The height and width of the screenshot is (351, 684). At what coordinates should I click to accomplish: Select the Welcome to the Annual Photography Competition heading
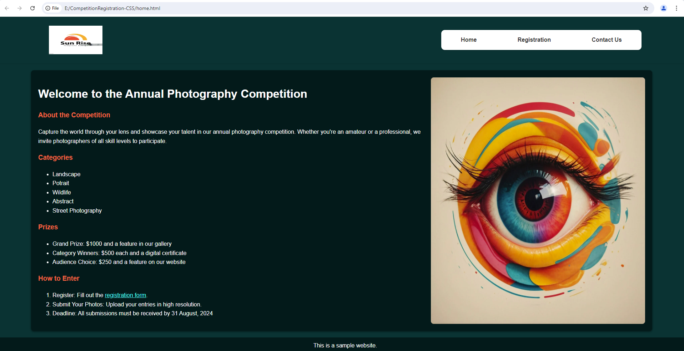click(x=172, y=94)
